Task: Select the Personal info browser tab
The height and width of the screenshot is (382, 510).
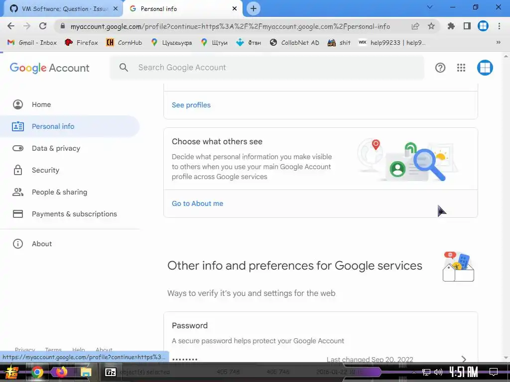Action: pos(182,9)
